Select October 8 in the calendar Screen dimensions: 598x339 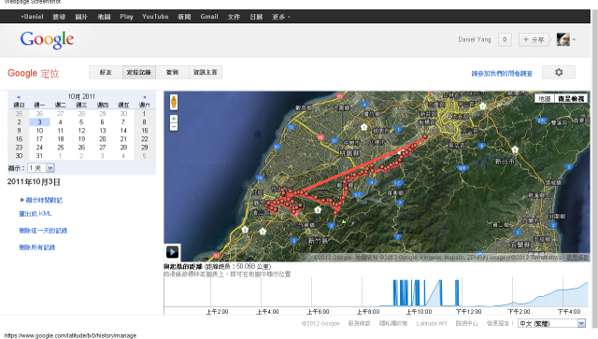tap(145, 122)
